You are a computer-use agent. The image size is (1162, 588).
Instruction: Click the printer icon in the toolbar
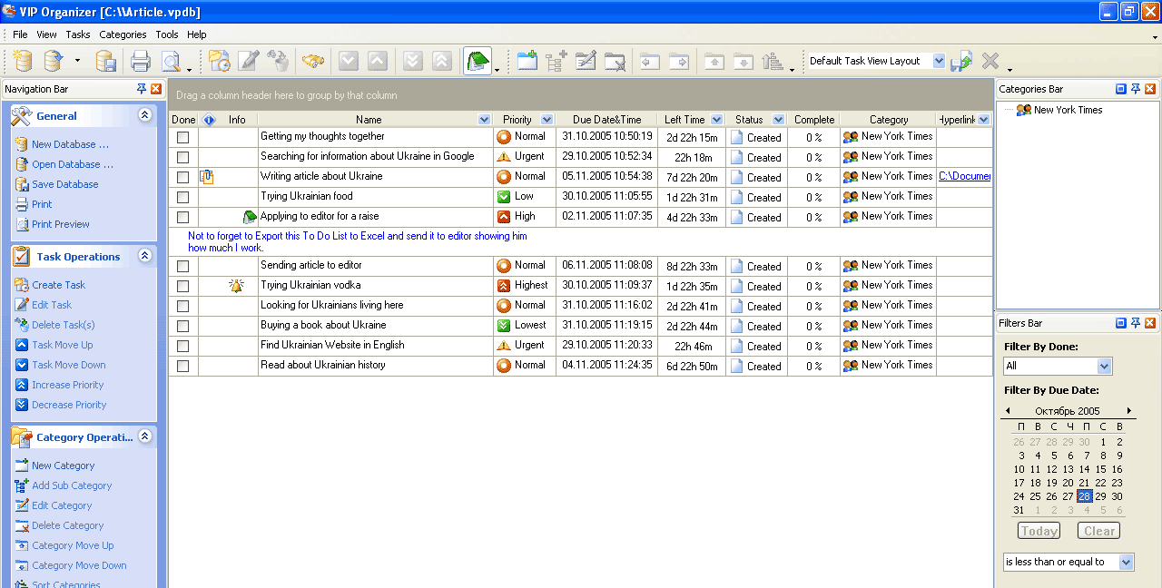pyautogui.click(x=140, y=61)
